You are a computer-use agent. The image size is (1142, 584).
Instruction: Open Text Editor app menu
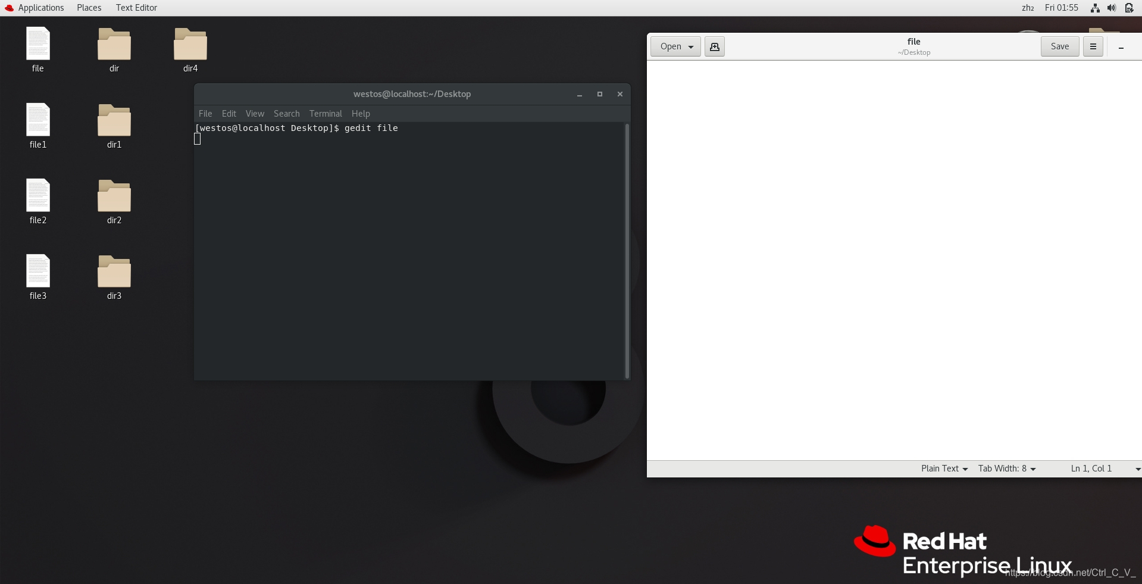coord(136,8)
